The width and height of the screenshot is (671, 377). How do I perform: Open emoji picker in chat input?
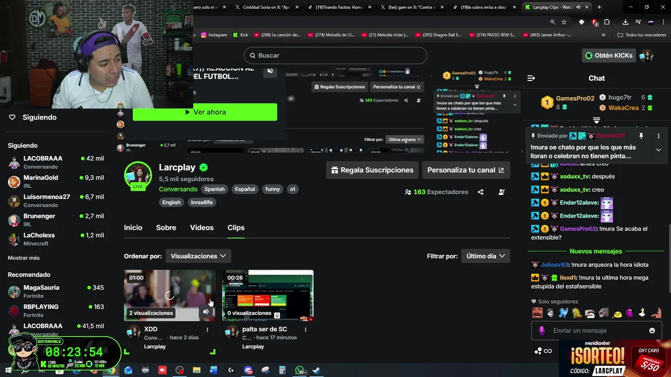[652, 330]
